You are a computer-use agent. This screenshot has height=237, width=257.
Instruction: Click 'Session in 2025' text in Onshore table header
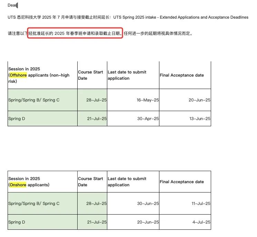pyautogui.click(x=24, y=179)
